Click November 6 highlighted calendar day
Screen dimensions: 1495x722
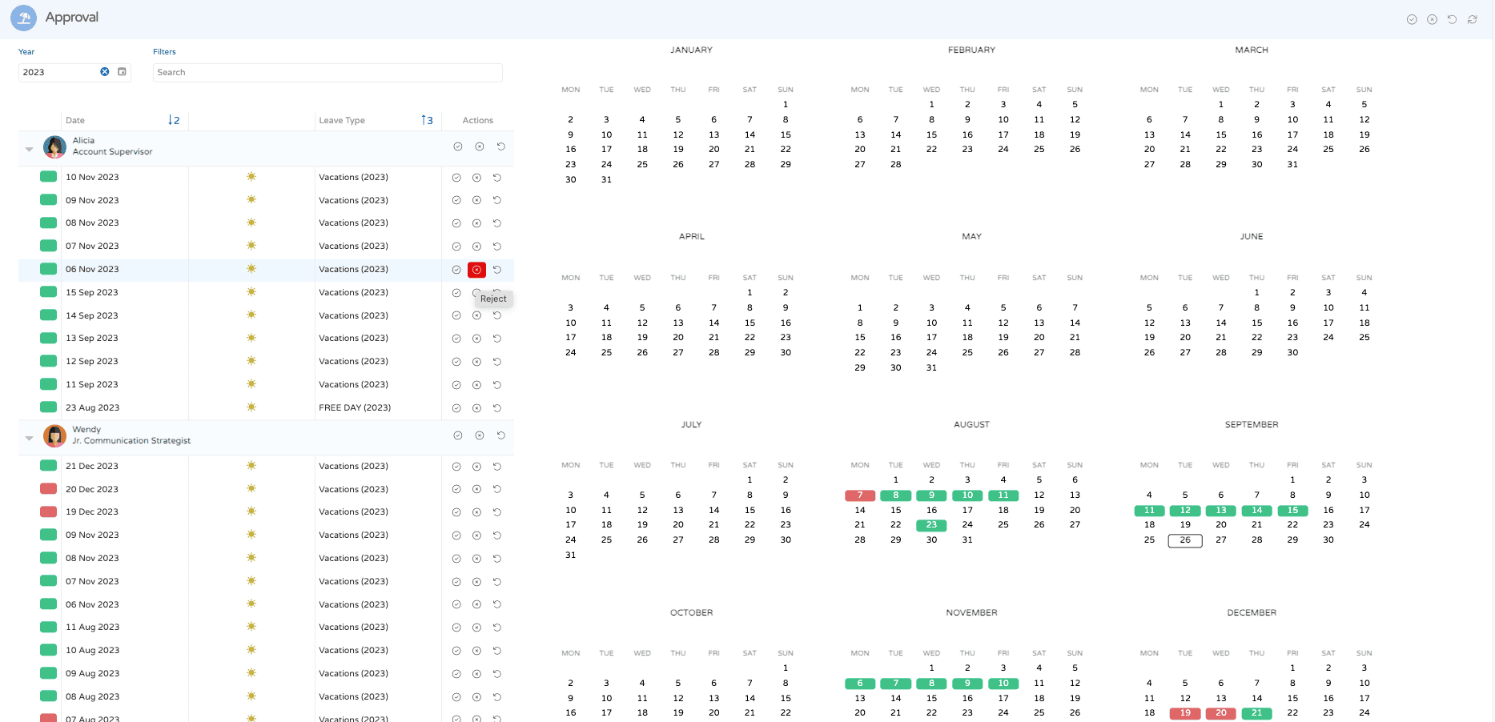860,684
